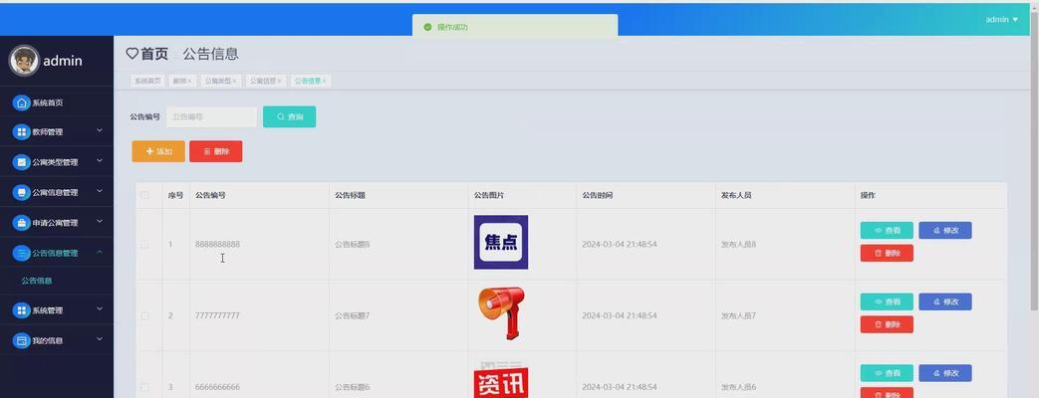This screenshot has width=1039, height=398.
Task: Check the checkbox for row 8888888888
Action: (145, 245)
